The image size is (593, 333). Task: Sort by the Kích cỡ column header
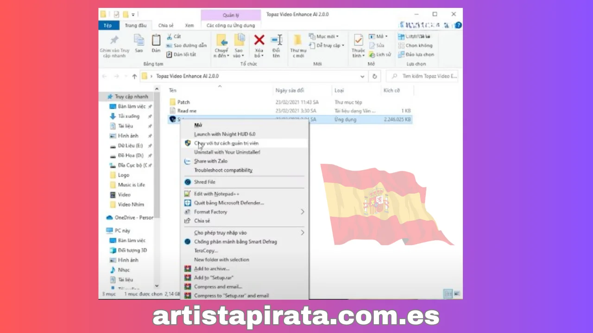point(391,90)
